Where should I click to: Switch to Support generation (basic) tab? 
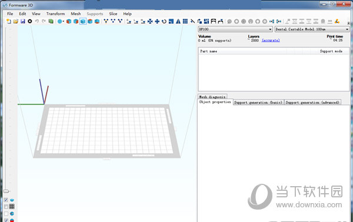tap(258, 102)
